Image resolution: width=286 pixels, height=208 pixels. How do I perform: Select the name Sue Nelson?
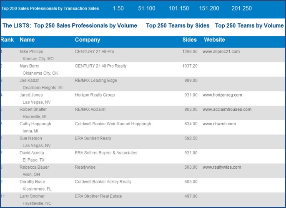[31, 138]
